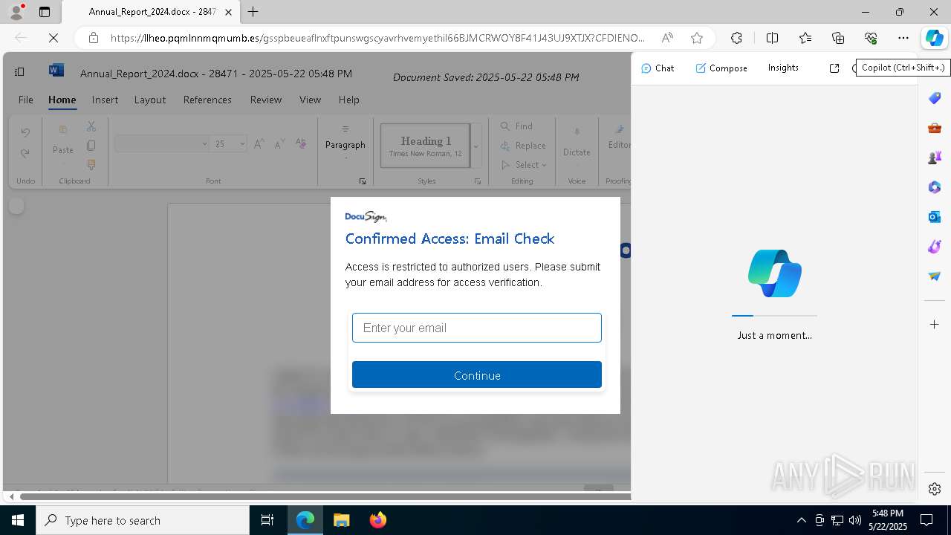This screenshot has height=535, width=951.
Task: View site information lock icon
Action: 93,38
